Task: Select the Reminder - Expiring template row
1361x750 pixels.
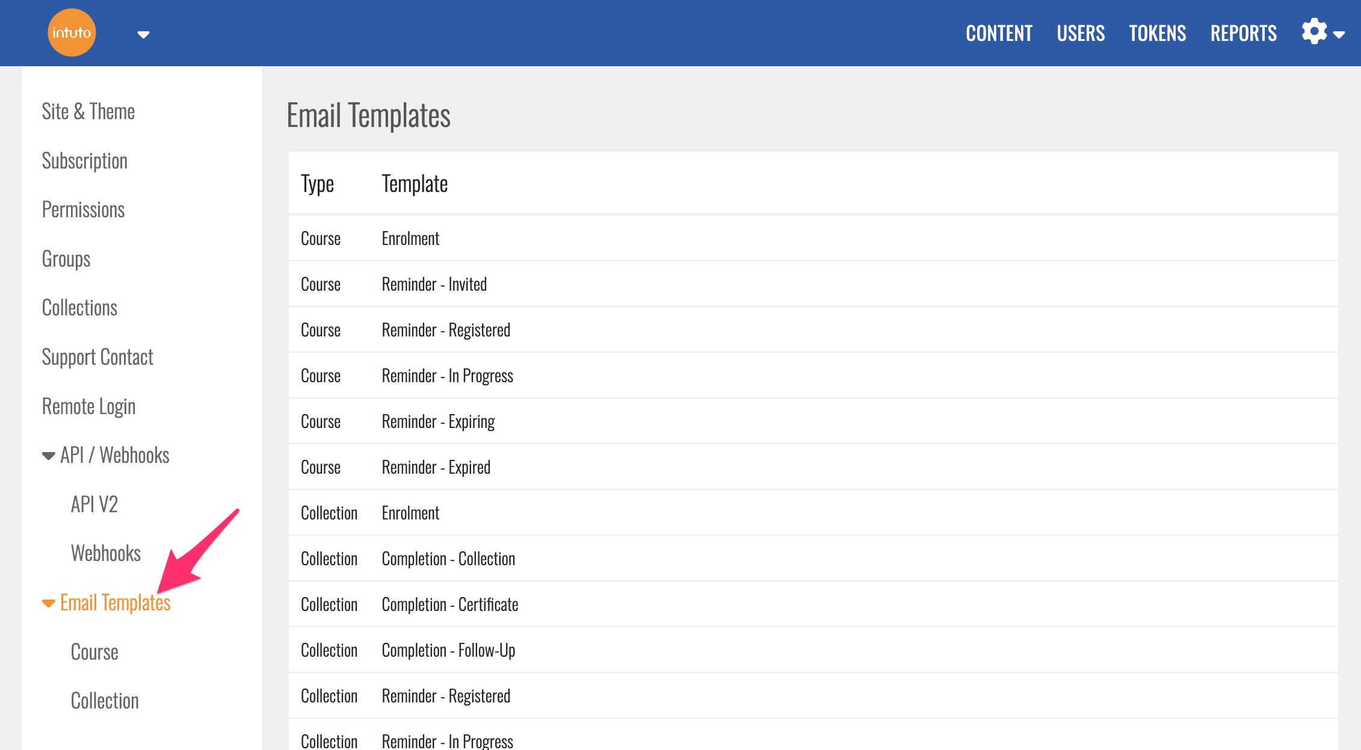Action: (438, 421)
